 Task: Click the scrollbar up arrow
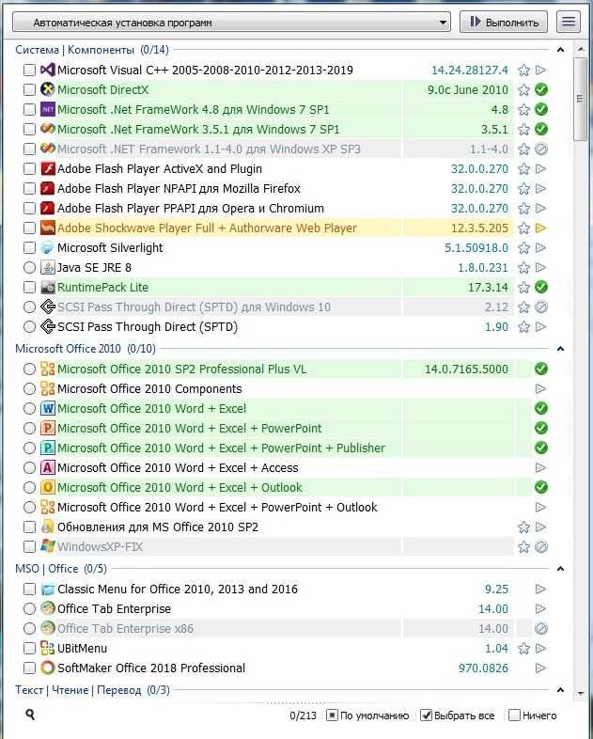(x=580, y=48)
